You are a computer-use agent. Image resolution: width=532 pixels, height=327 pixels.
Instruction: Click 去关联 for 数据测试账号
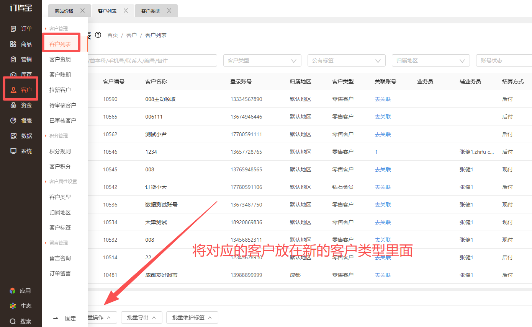(x=383, y=205)
